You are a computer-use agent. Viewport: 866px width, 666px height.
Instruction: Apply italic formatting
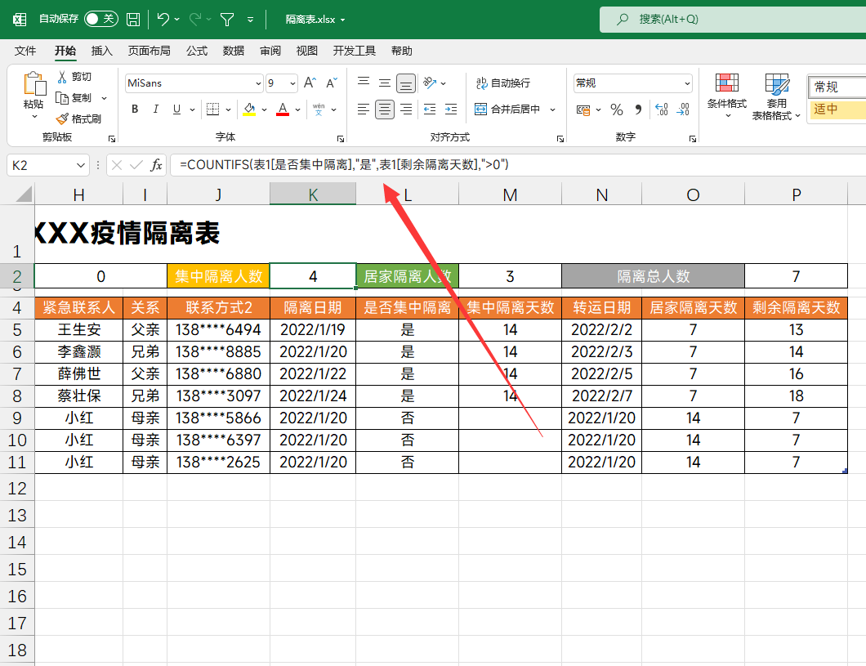[154, 109]
